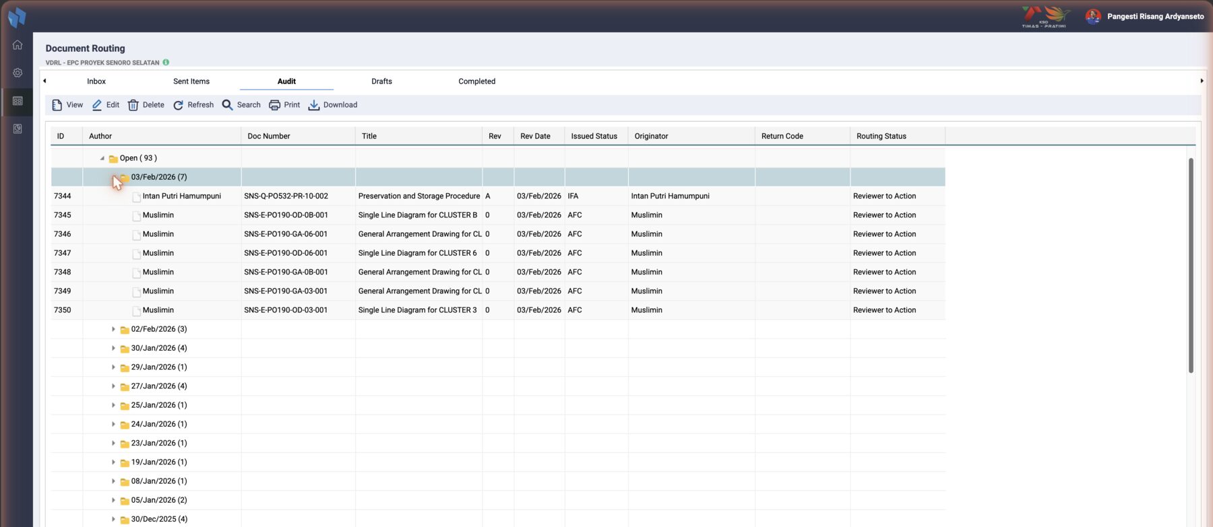The image size is (1213, 527).
Task: Open the settings gear sidebar icon
Action: pyautogui.click(x=18, y=73)
